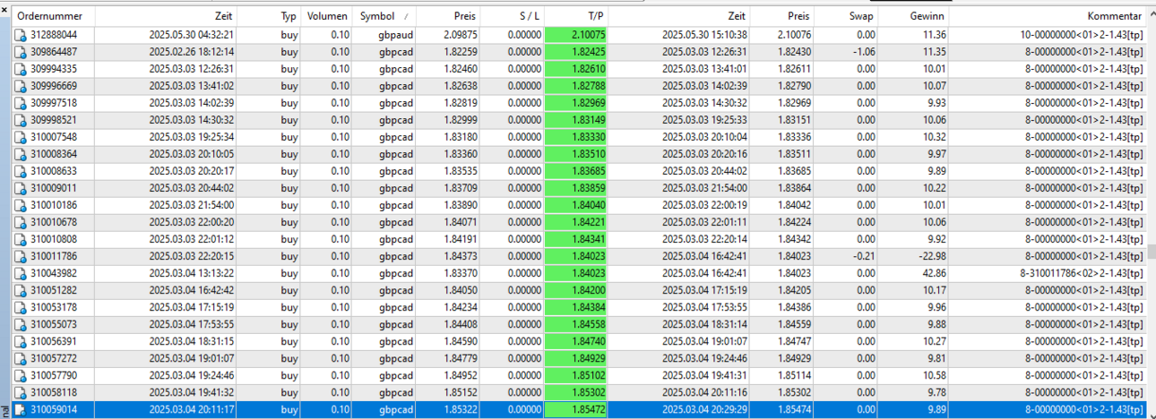Click the order icon for 310011786
The height and width of the screenshot is (419, 1156).
pos(22,256)
